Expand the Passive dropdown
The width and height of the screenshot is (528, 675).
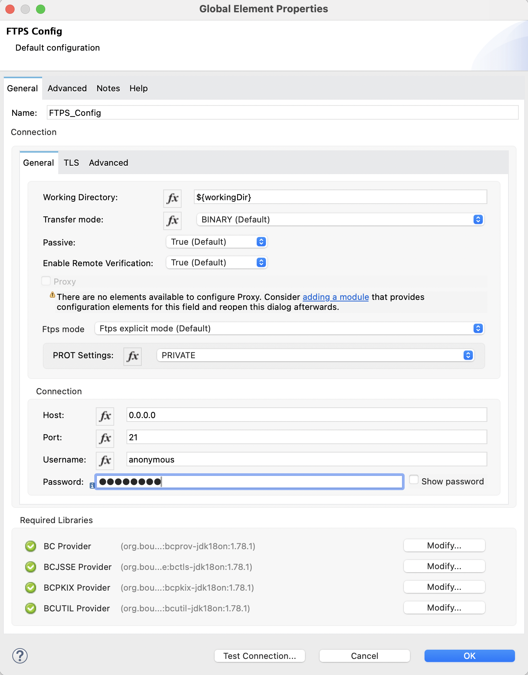coord(217,242)
